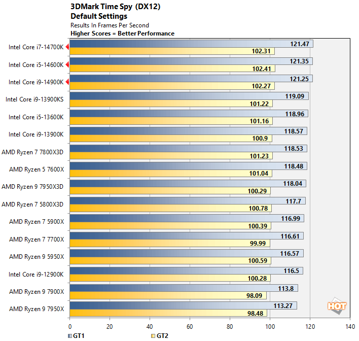Click the 118.04 GT1 value
This screenshot has height=341, width=359.
tap(293, 183)
